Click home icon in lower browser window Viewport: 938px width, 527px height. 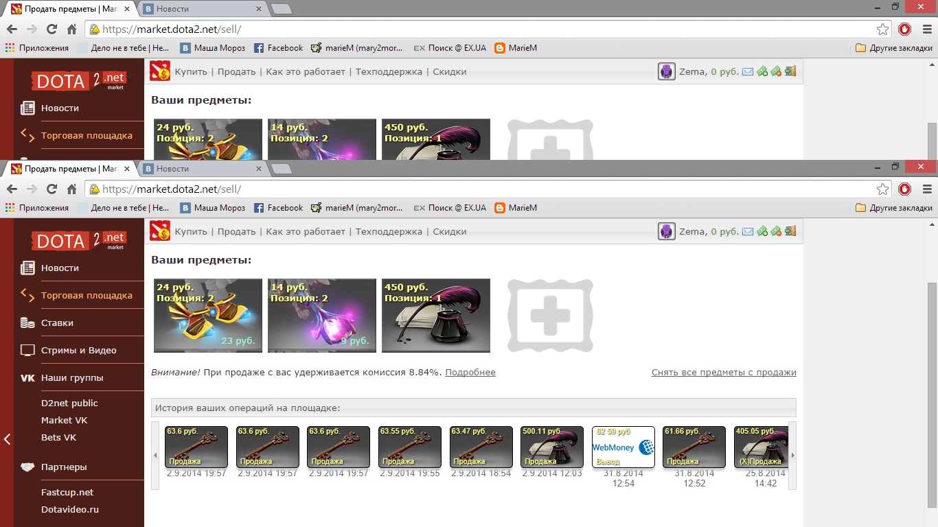[x=71, y=189]
